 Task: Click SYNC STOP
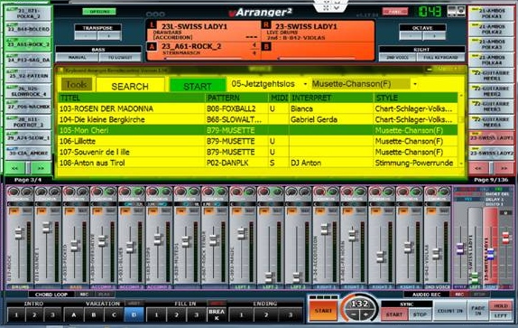click(420, 314)
